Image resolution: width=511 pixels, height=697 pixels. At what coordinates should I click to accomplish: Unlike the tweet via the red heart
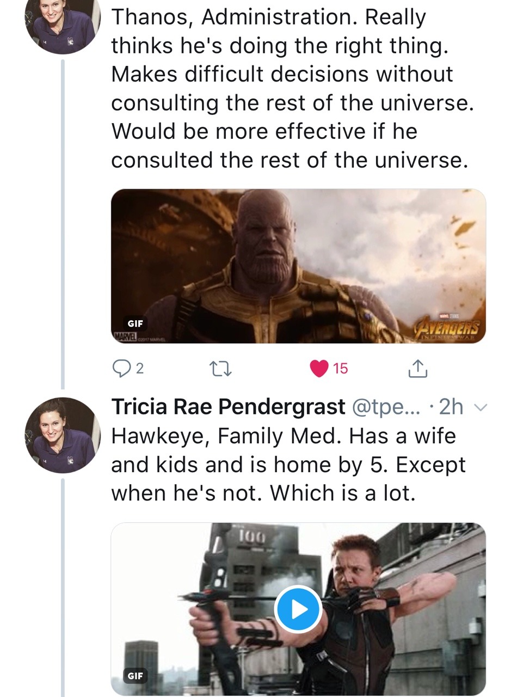(x=319, y=369)
